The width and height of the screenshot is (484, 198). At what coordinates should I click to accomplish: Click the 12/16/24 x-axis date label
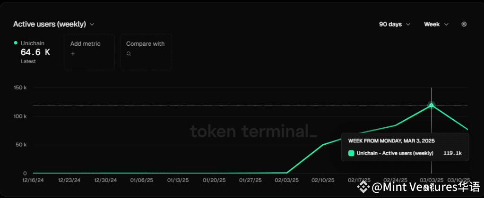click(x=34, y=180)
